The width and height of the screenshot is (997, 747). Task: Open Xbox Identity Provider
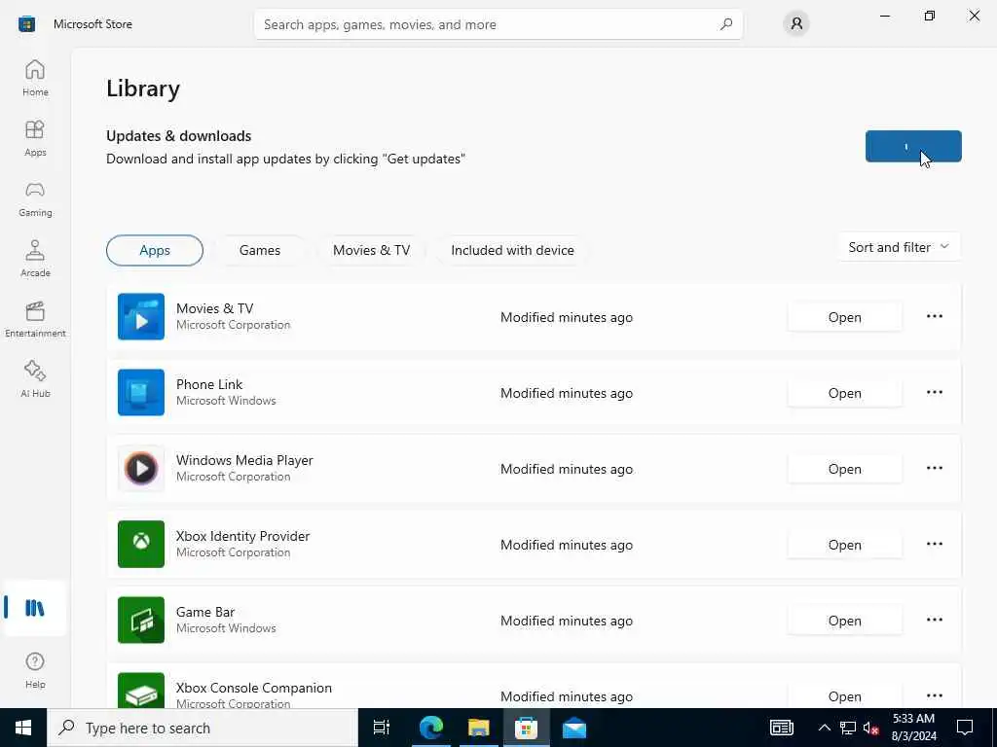tap(844, 545)
